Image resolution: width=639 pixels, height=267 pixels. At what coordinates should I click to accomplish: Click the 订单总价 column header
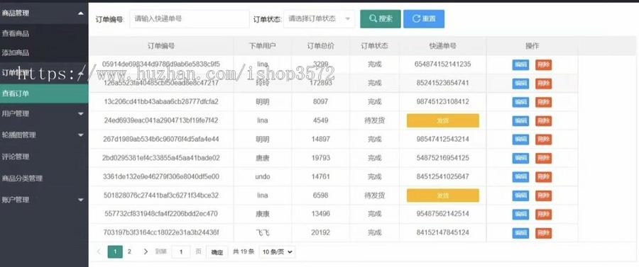pos(320,46)
